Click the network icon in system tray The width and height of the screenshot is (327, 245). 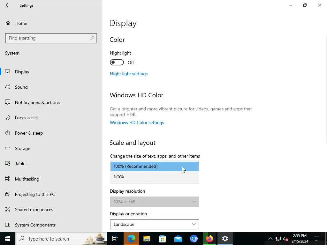278,239
